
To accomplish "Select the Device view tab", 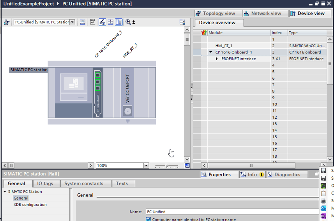I will tap(311, 13).
